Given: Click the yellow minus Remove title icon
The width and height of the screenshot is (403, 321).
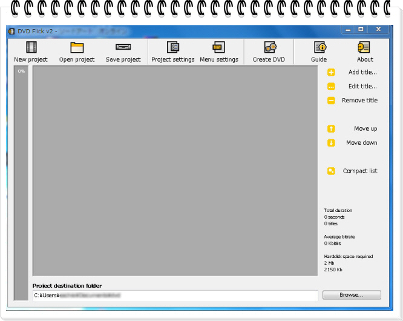Looking at the screenshot, I should pos(331,101).
